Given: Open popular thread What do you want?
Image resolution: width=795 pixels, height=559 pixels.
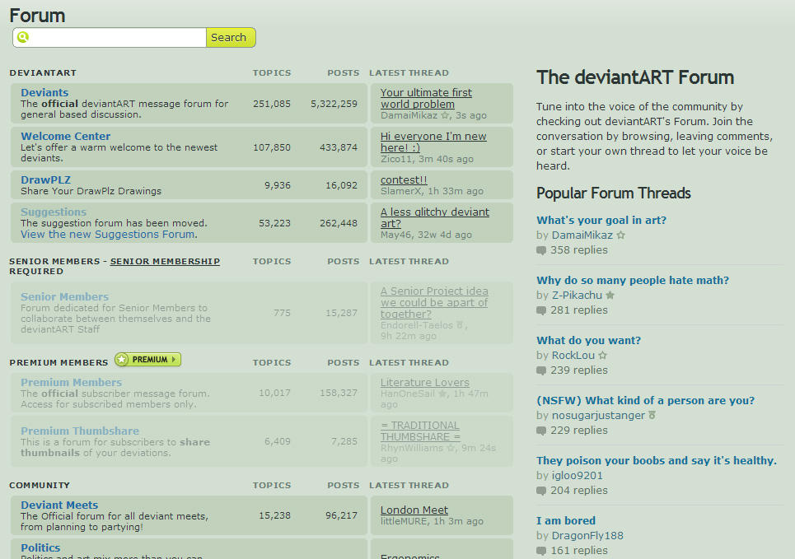Looking at the screenshot, I should coord(589,340).
